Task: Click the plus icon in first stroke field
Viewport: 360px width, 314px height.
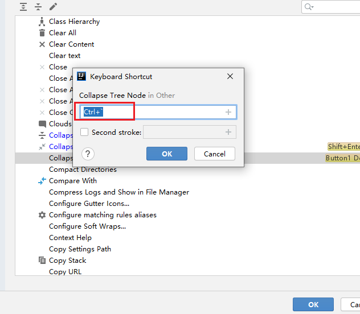Action: click(228, 112)
